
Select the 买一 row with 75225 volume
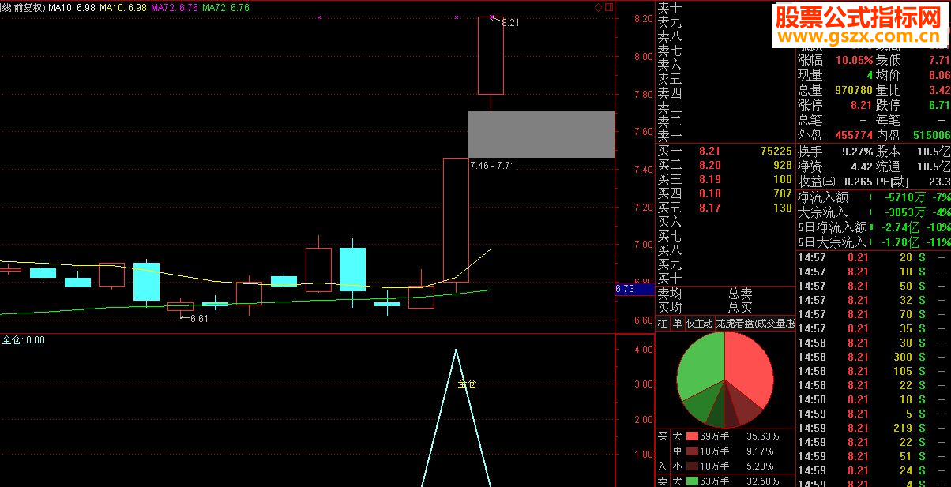[725, 151]
